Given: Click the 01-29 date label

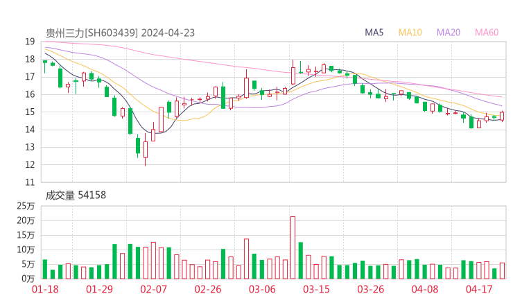Looking at the screenshot, I should 99,289.
